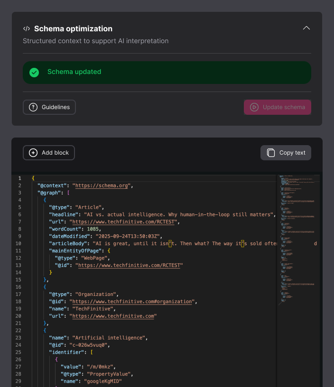The height and width of the screenshot is (387, 334).
Task: Click the green checkmark icon in Schema updated
Action: (x=34, y=73)
